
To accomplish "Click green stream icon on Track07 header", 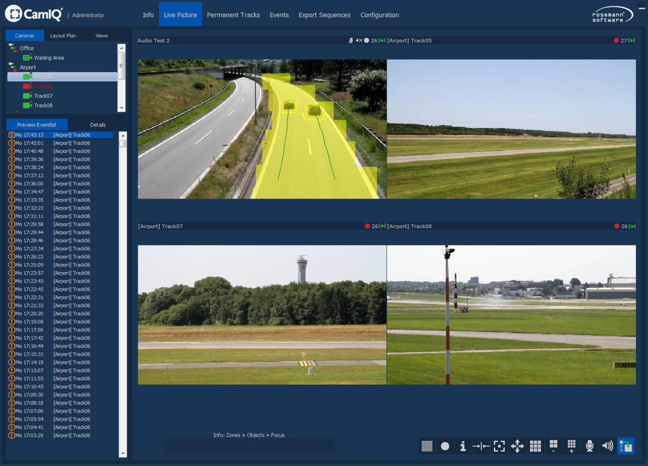I will 382,226.
